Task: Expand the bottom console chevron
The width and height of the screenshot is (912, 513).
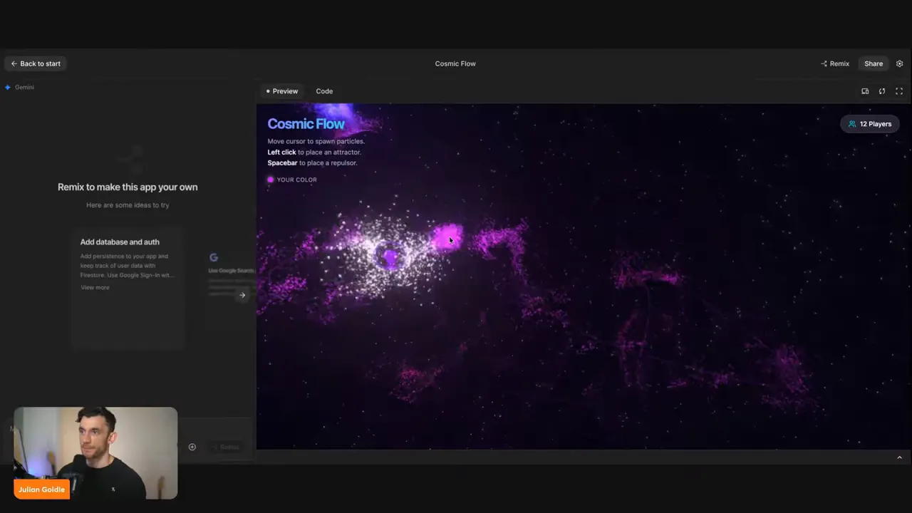Action: 899,457
